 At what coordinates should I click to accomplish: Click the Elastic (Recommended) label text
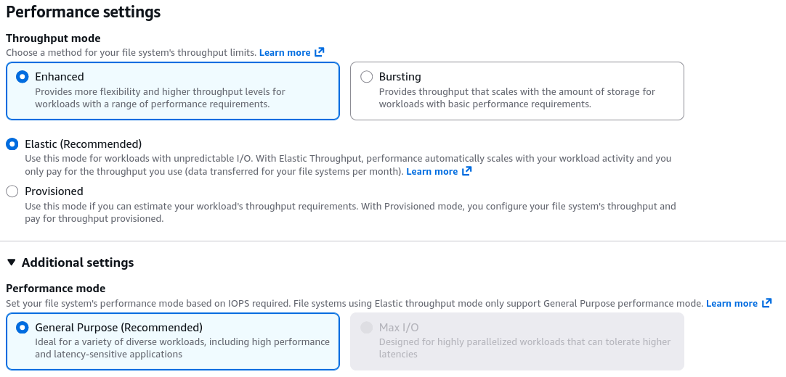84,144
